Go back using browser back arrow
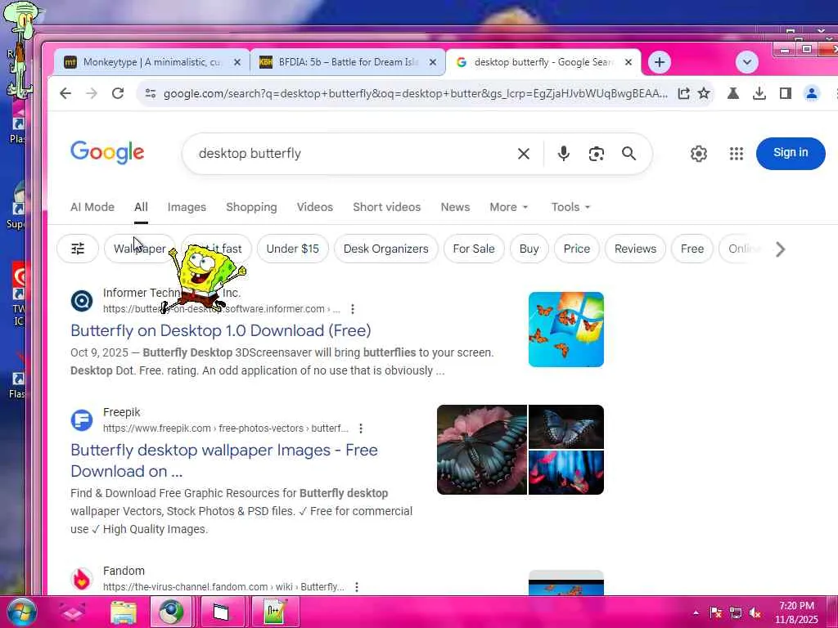The width and height of the screenshot is (838, 628). (x=65, y=93)
